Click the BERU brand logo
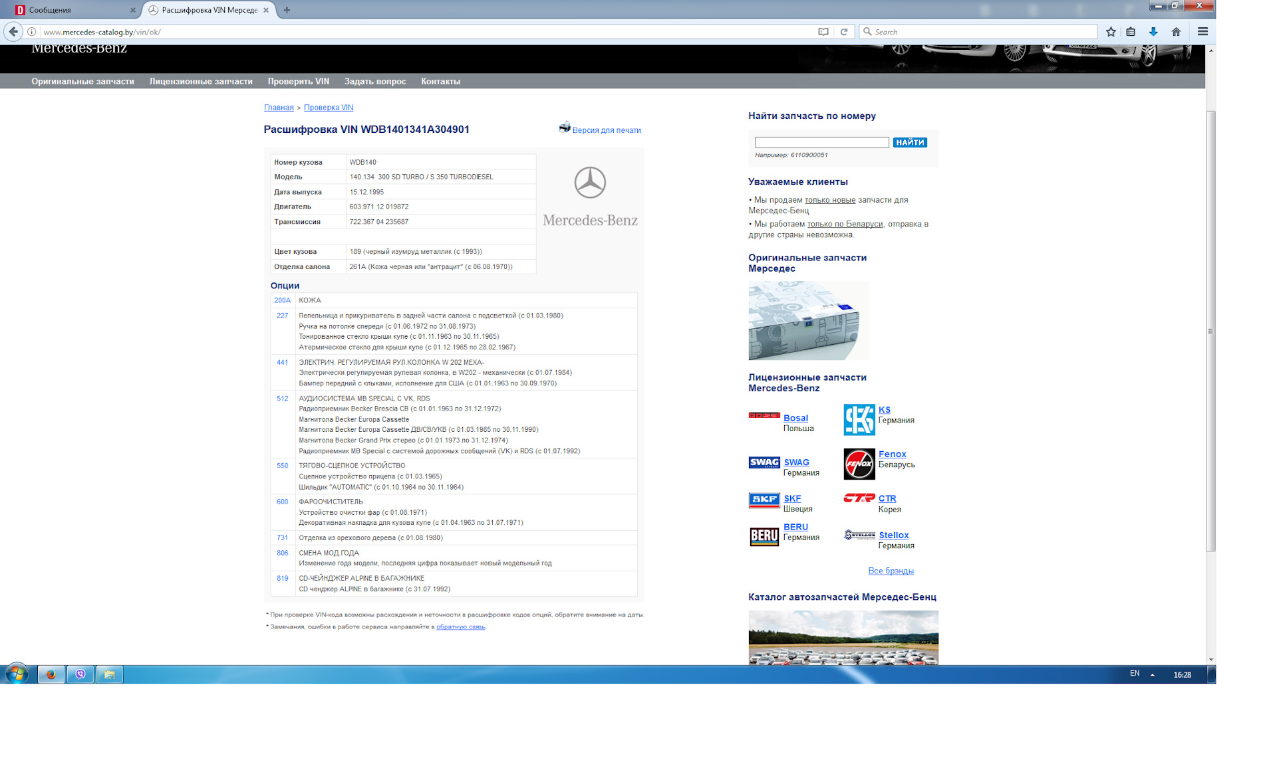Image resolution: width=1277 pixels, height=770 pixels. 764,536
